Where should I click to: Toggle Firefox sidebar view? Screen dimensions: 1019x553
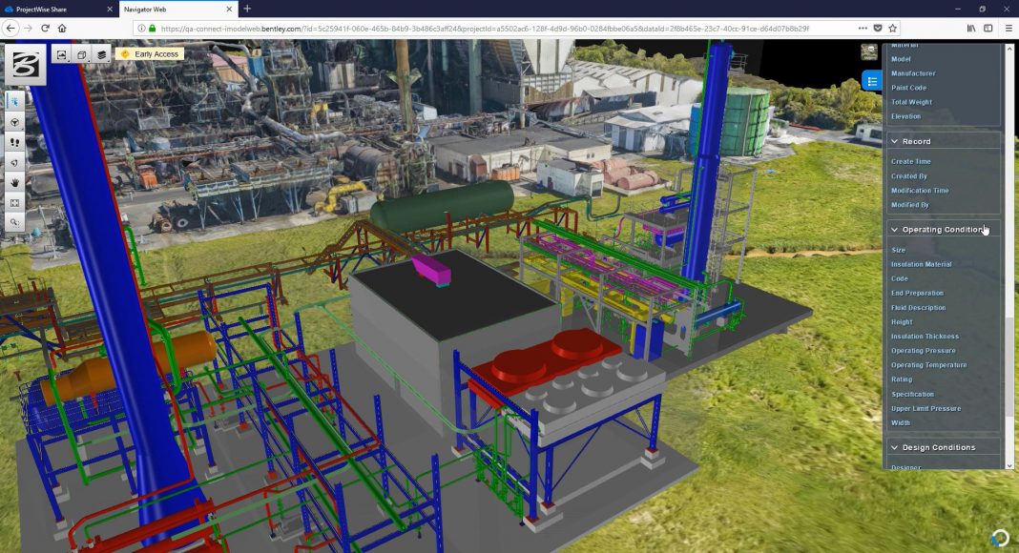tap(990, 29)
